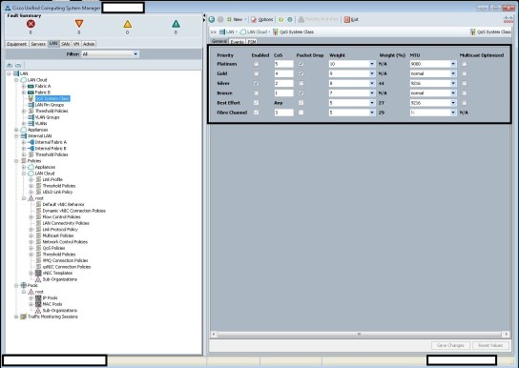Click the Fibre Channel CoS input field
This screenshot has height=368, width=519.
283,112
